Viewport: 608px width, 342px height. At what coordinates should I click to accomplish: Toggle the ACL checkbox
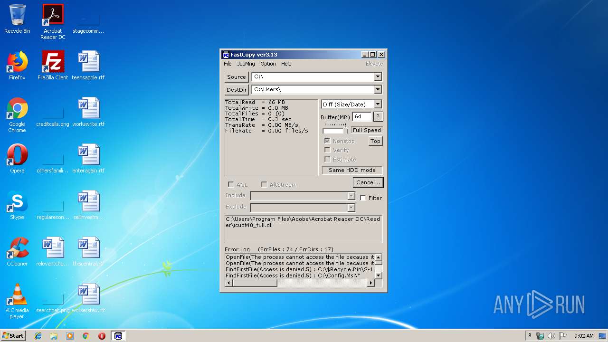pos(231,184)
